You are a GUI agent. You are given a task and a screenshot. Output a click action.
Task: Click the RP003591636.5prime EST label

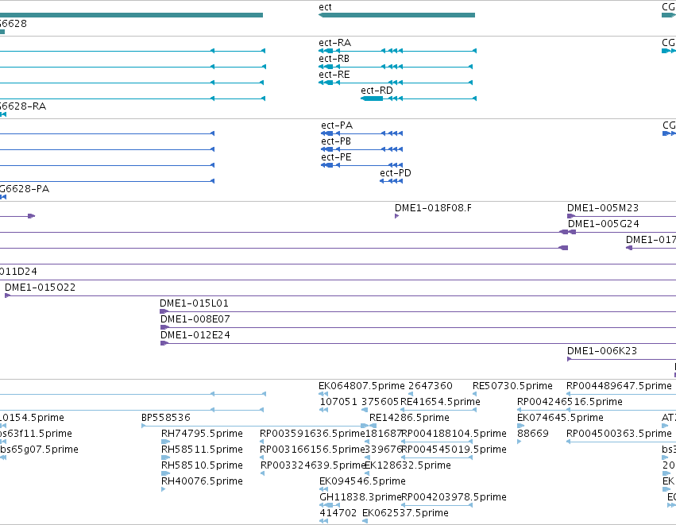pyautogui.click(x=312, y=434)
